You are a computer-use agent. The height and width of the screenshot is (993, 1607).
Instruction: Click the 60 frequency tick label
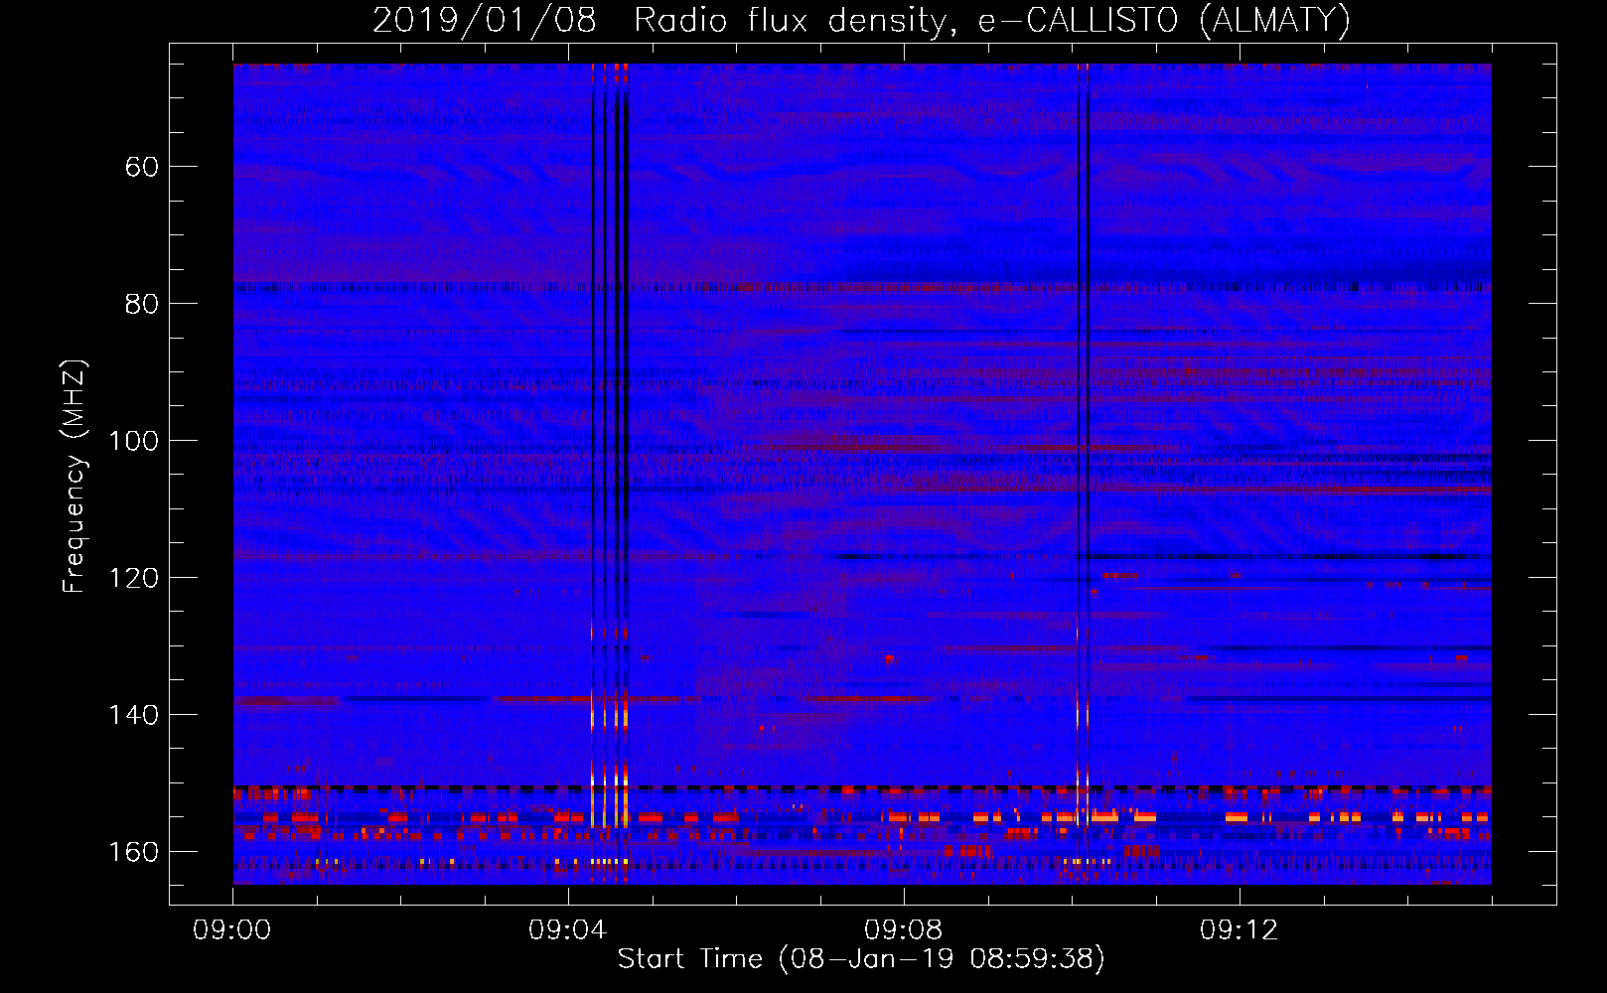click(142, 167)
